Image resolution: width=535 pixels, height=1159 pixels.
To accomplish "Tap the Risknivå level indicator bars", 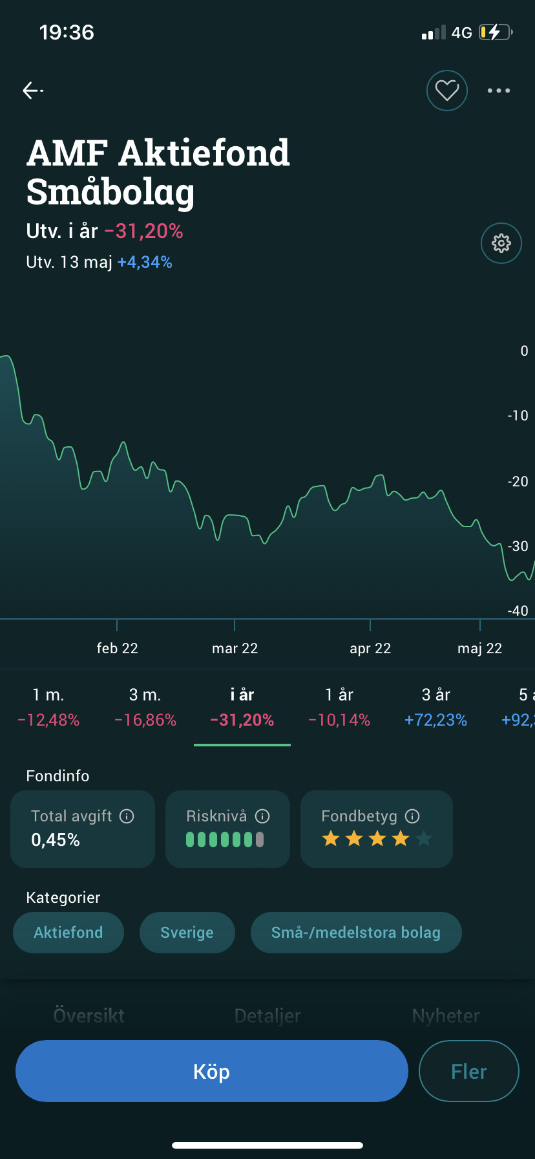I will 225,840.
